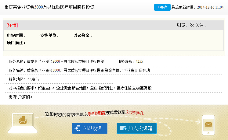Click the 立即投递 submit button

pyautogui.click(x=89, y=128)
